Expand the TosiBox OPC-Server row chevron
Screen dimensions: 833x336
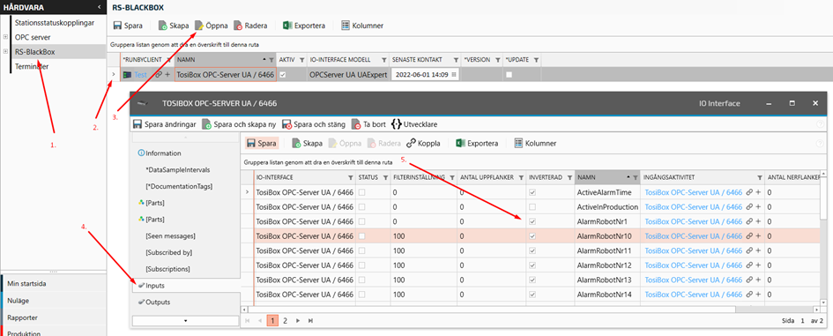point(113,75)
